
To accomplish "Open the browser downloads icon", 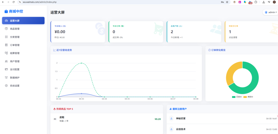I will click(264, 2).
